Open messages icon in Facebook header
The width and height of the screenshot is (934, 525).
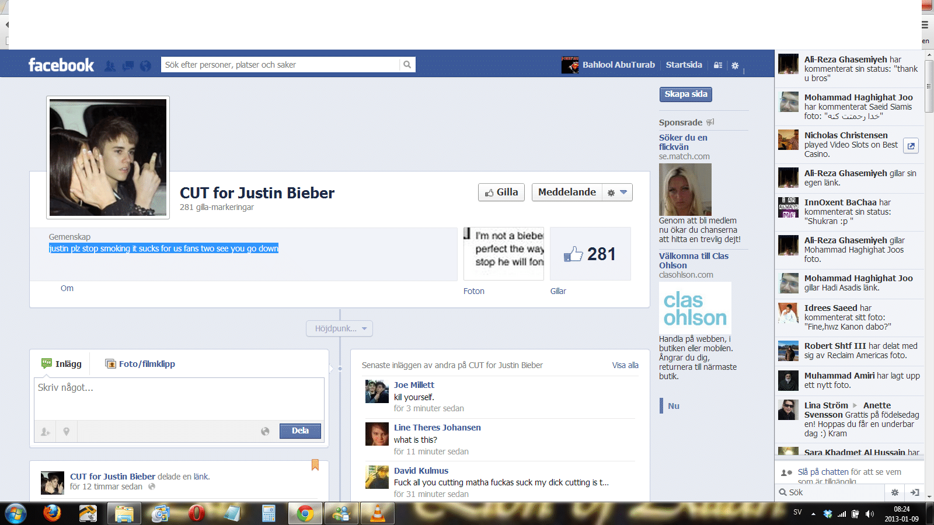(x=128, y=66)
